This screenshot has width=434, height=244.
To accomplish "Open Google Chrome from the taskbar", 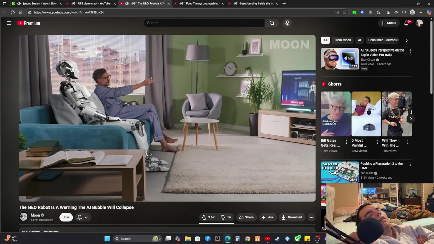I will click(248, 239).
